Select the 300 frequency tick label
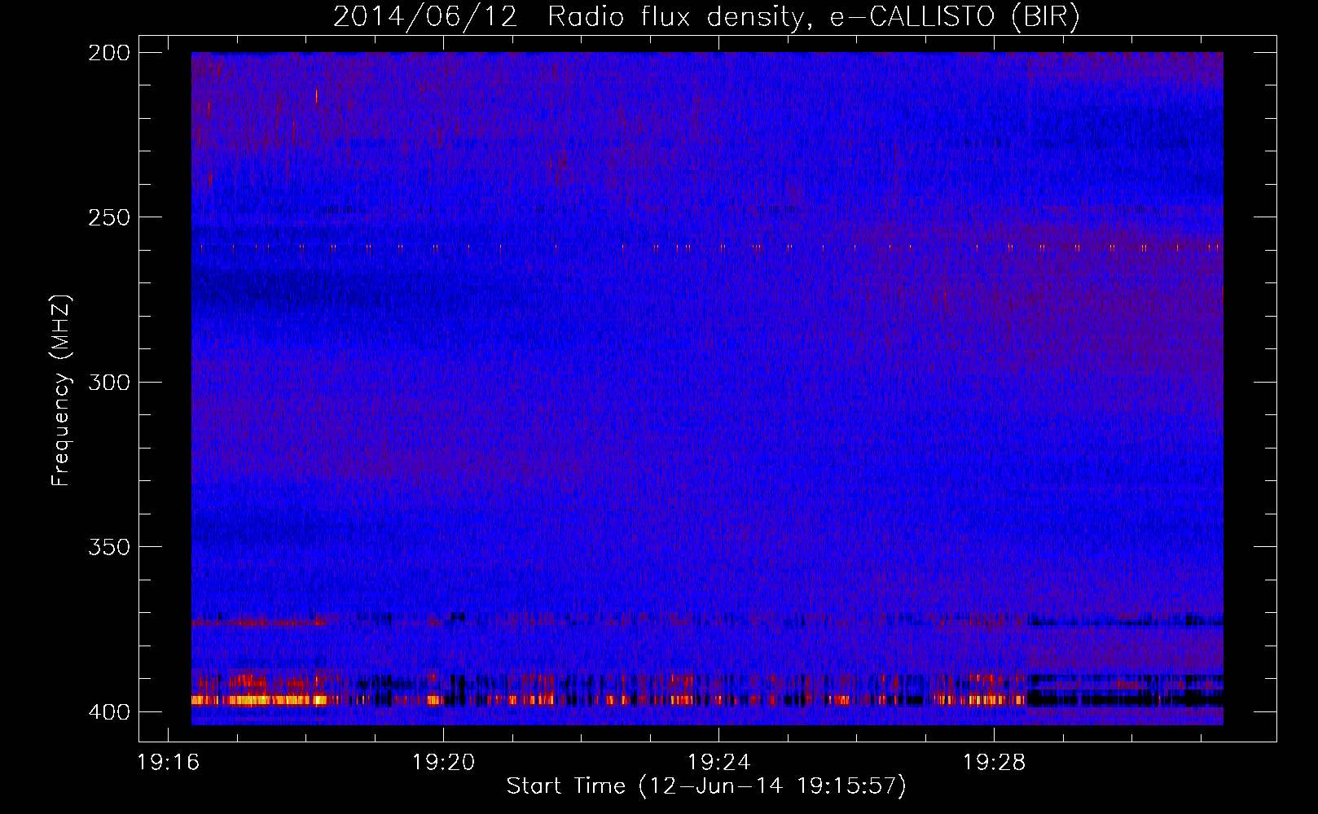Image resolution: width=1318 pixels, height=814 pixels. pos(109,382)
